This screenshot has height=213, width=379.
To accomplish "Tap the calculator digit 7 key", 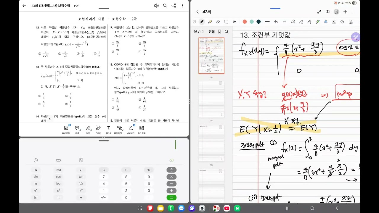I will tap(104, 177).
